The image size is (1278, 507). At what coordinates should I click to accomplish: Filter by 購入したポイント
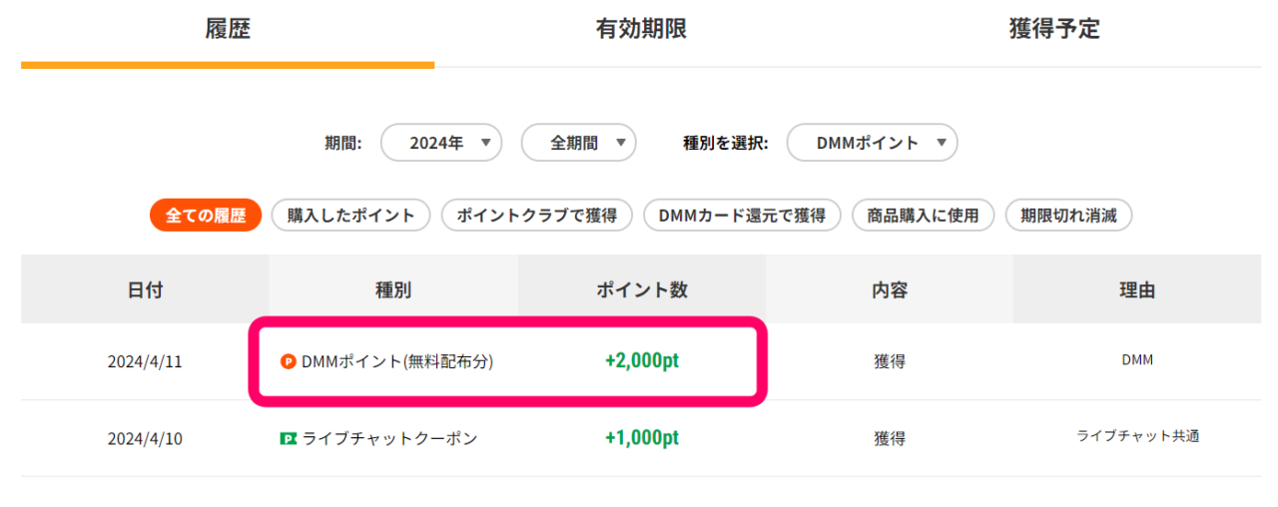click(x=350, y=215)
